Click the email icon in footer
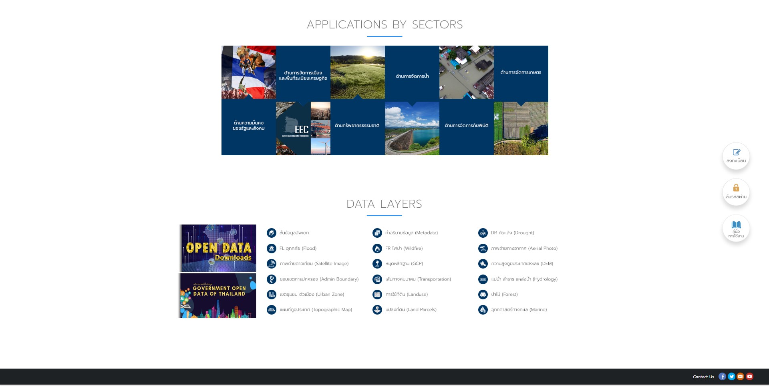Screen dimensions: 769x391 point(741,377)
